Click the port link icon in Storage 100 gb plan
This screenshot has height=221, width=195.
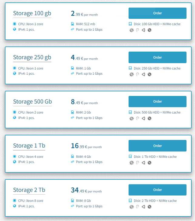[x=72, y=29]
